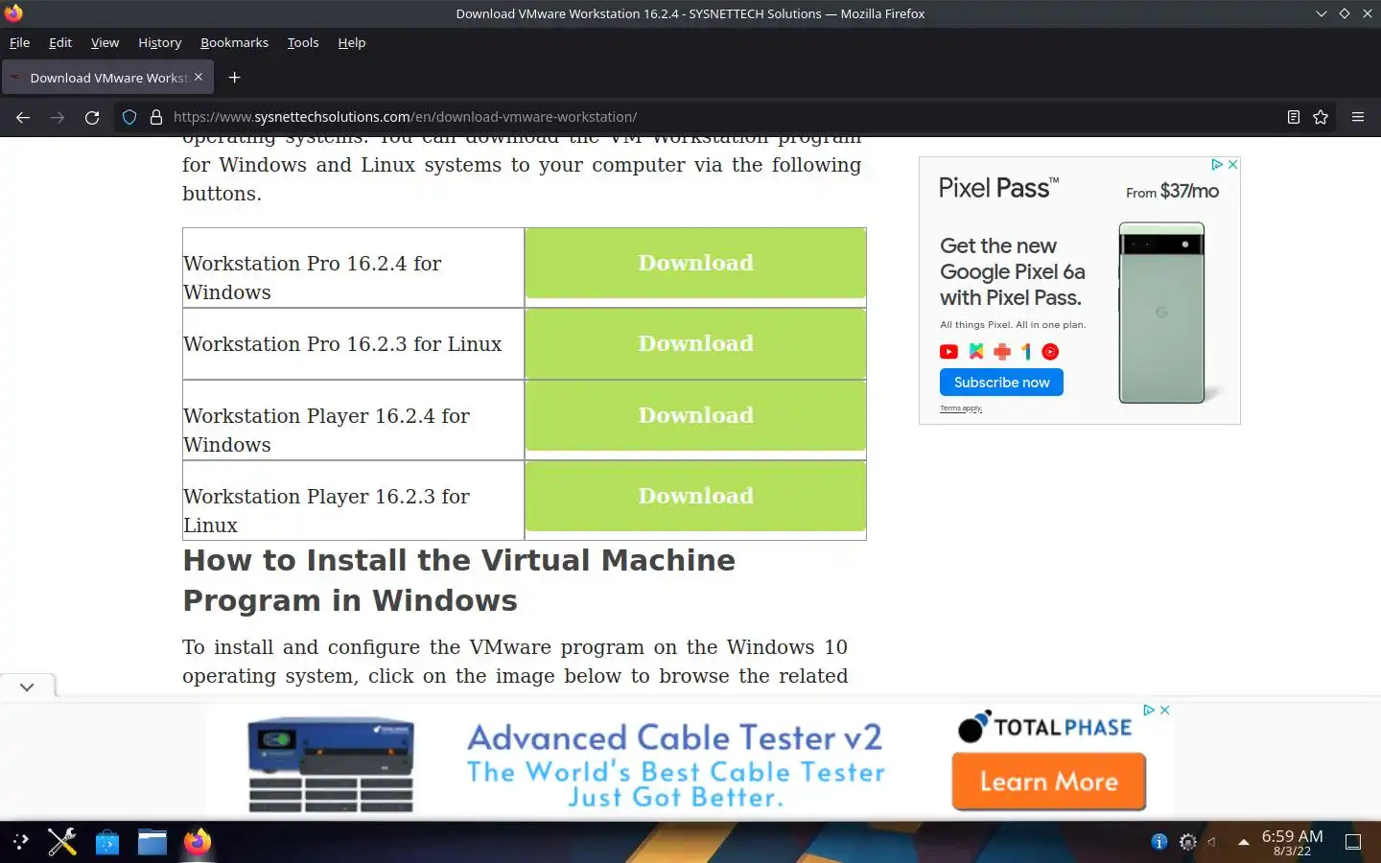This screenshot has width=1381, height=863.
Task: Open AdChoices icon on bottom banner ad
Action: click(1149, 711)
